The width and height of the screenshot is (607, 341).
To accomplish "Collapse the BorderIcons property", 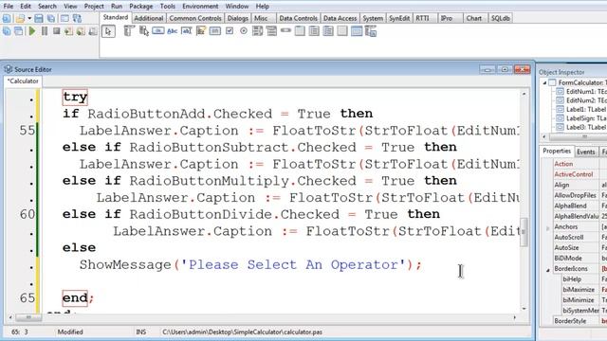I will pyautogui.click(x=548, y=270).
